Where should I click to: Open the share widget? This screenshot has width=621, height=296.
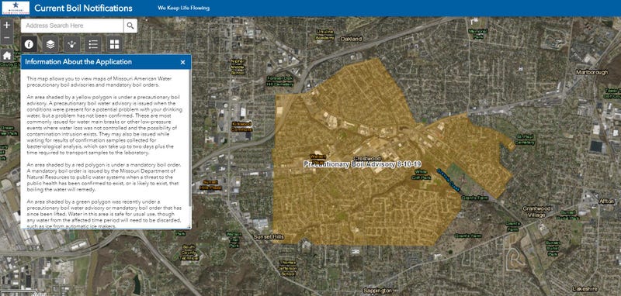point(71,44)
